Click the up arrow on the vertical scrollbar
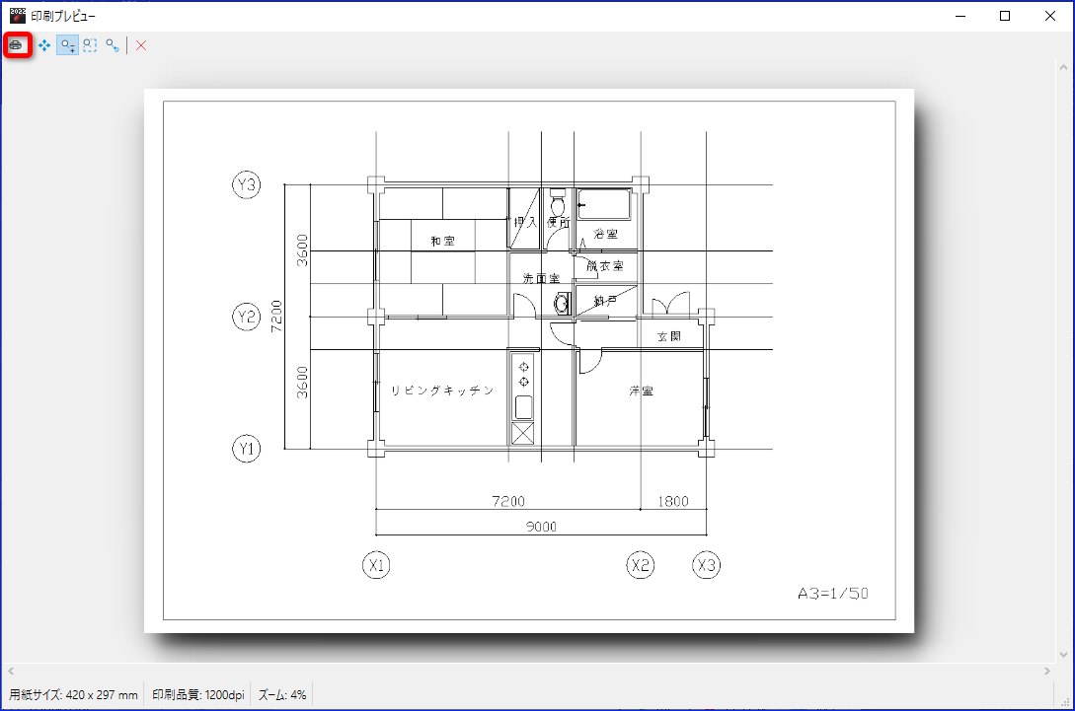 point(1063,67)
